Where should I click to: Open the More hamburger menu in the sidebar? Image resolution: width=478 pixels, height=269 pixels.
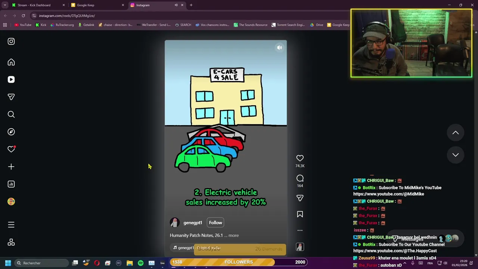coord(11,225)
